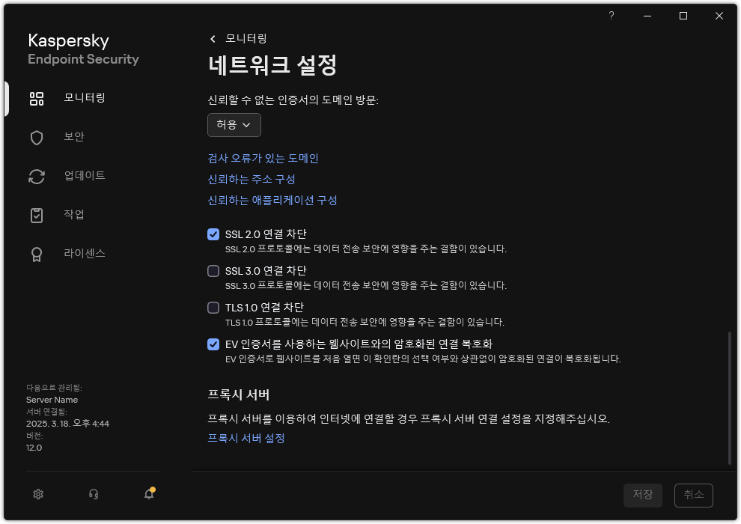Open the 허용 dropdown menu

click(234, 125)
